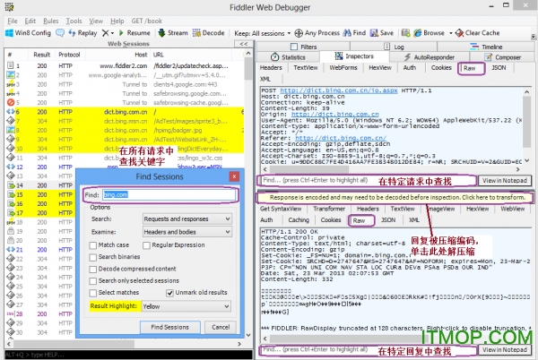Open Examine Headers and bodies dropdown
This screenshot has width=538, height=360.
point(187,232)
